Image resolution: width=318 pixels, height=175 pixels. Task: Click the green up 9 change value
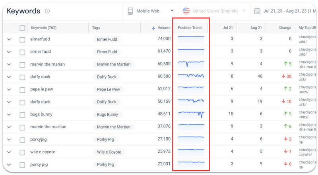pyautogui.click(x=287, y=114)
